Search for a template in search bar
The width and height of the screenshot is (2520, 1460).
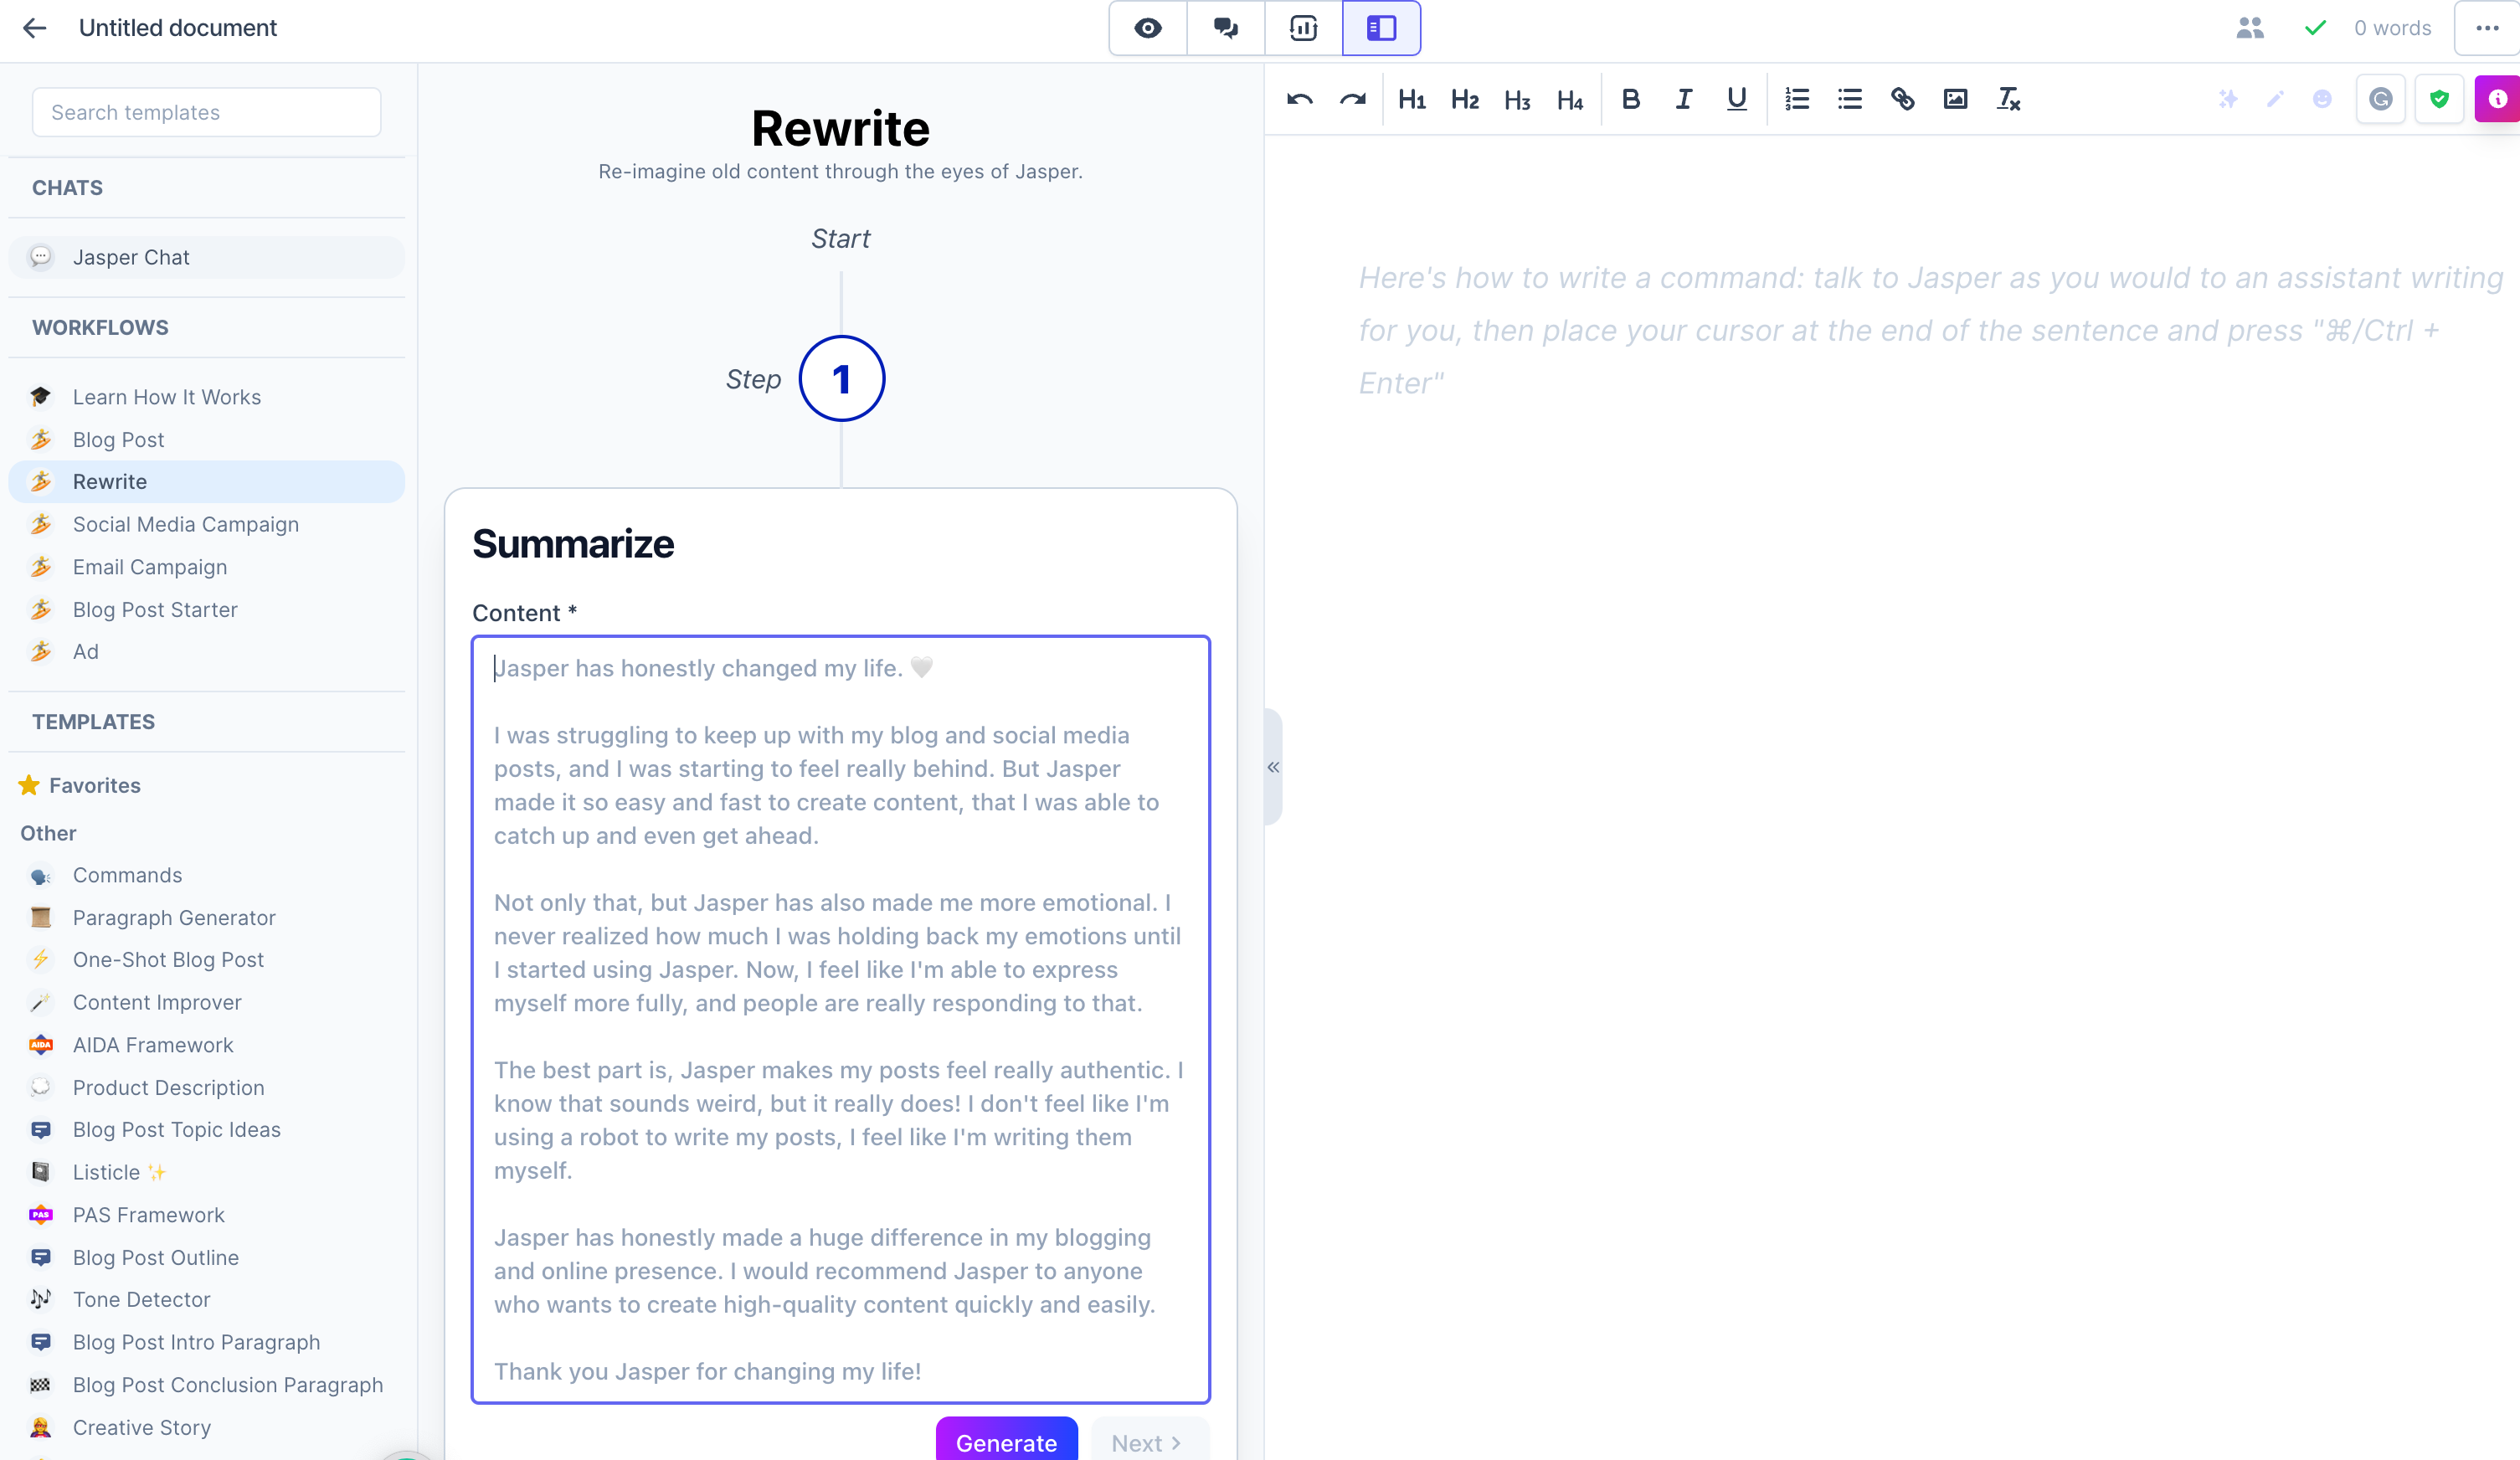[207, 111]
